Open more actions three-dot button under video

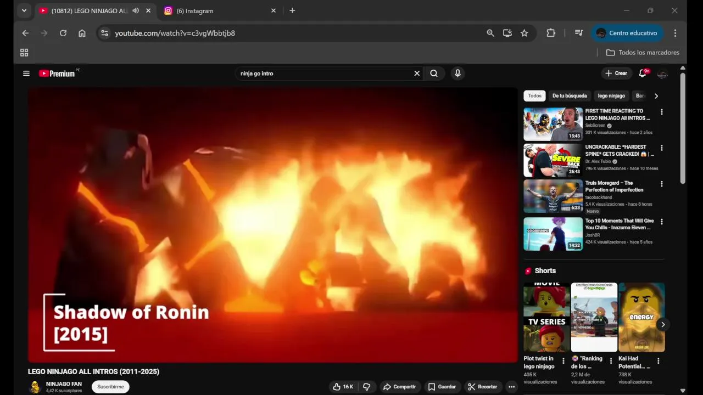[511, 387]
